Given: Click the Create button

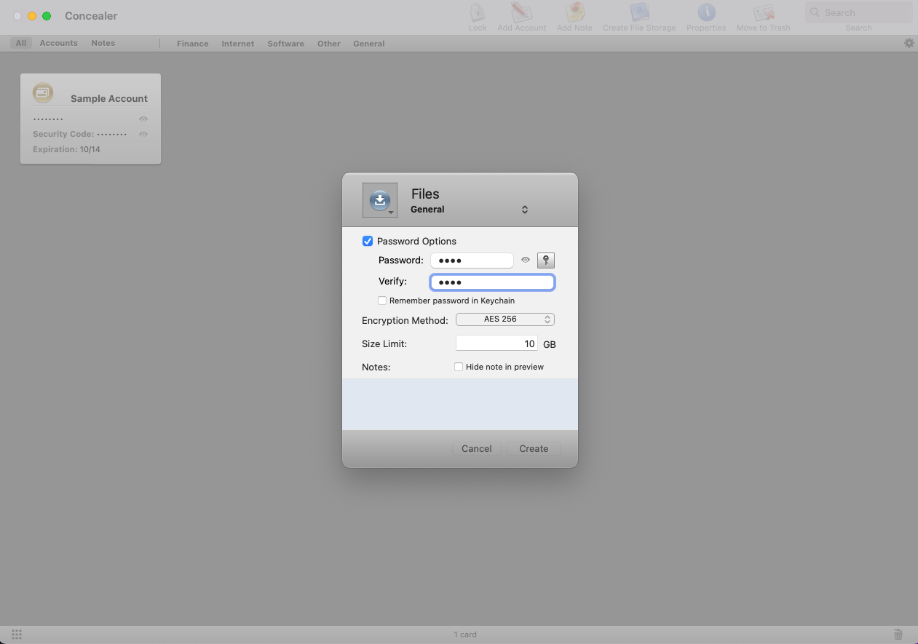Looking at the screenshot, I should (x=534, y=449).
